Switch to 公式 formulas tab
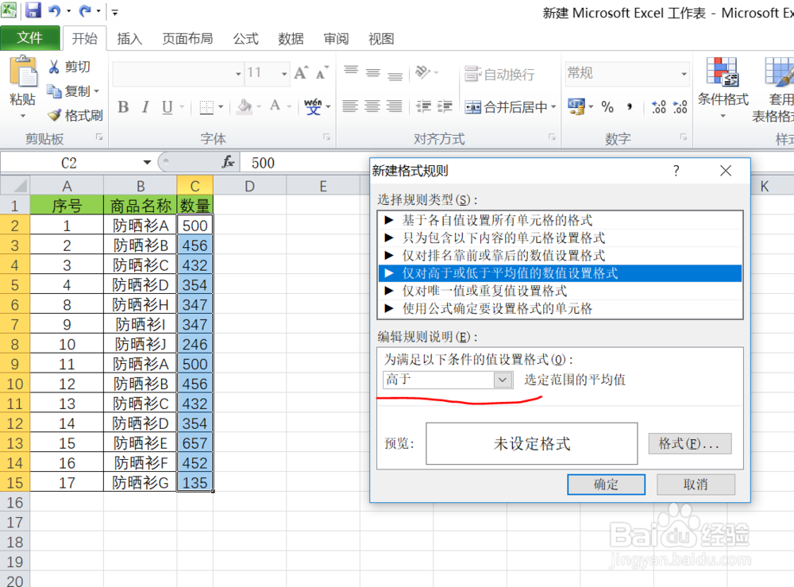Screen dimensions: 794x587 pos(245,38)
